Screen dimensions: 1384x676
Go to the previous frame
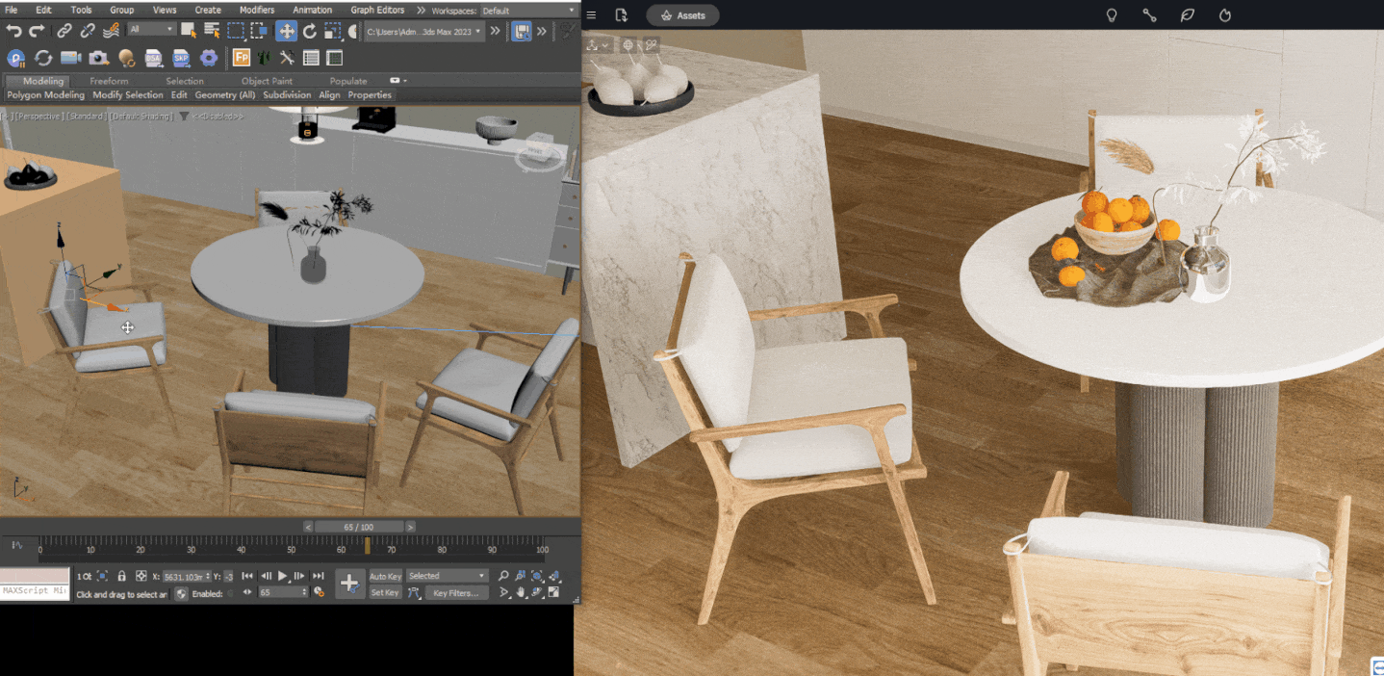[266, 576]
